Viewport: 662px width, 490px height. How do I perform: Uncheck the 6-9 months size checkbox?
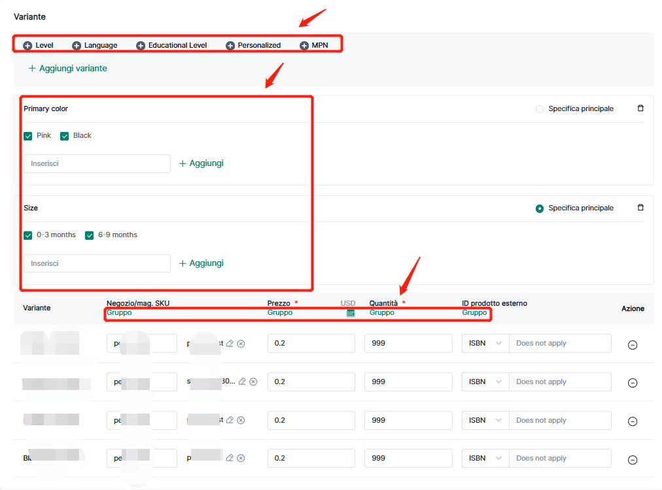90,235
